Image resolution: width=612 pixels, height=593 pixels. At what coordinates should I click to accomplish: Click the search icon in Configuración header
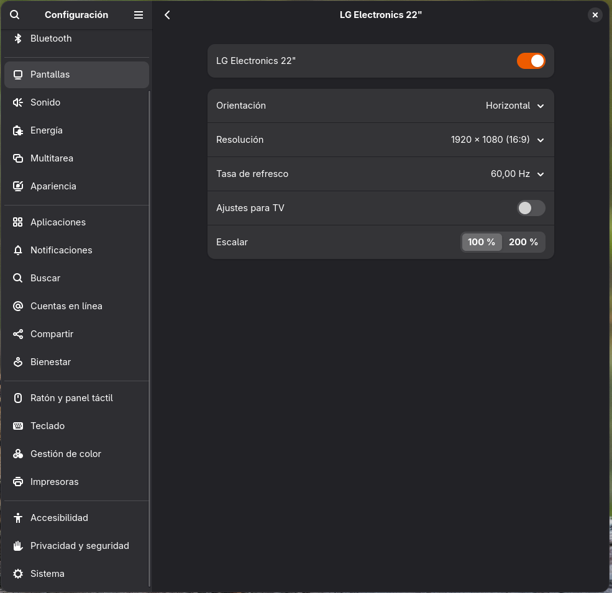15,15
